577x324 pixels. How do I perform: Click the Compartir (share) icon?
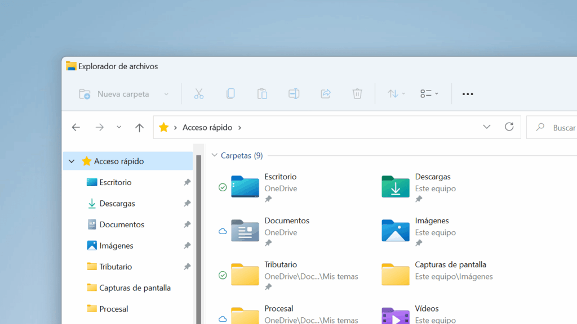(x=325, y=93)
